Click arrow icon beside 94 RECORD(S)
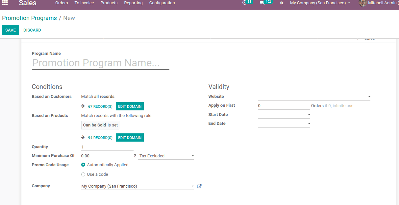This screenshot has width=399, height=205. [x=83, y=137]
